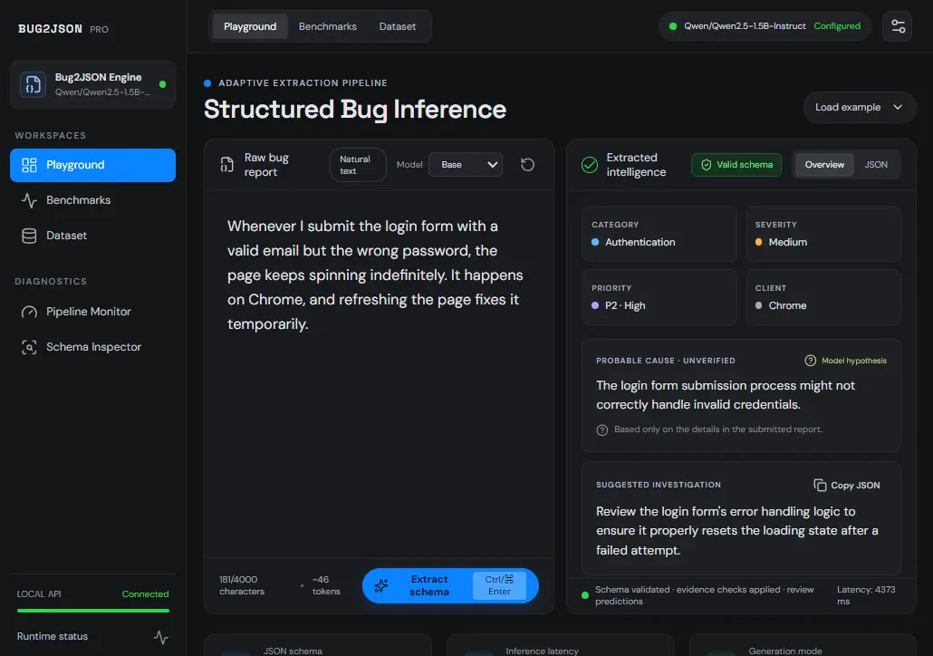Image resolution: width=933 pixels, height=656 pixels.
Task: Select the Playground tab in top bar
Action: click(x=250, y=26)
